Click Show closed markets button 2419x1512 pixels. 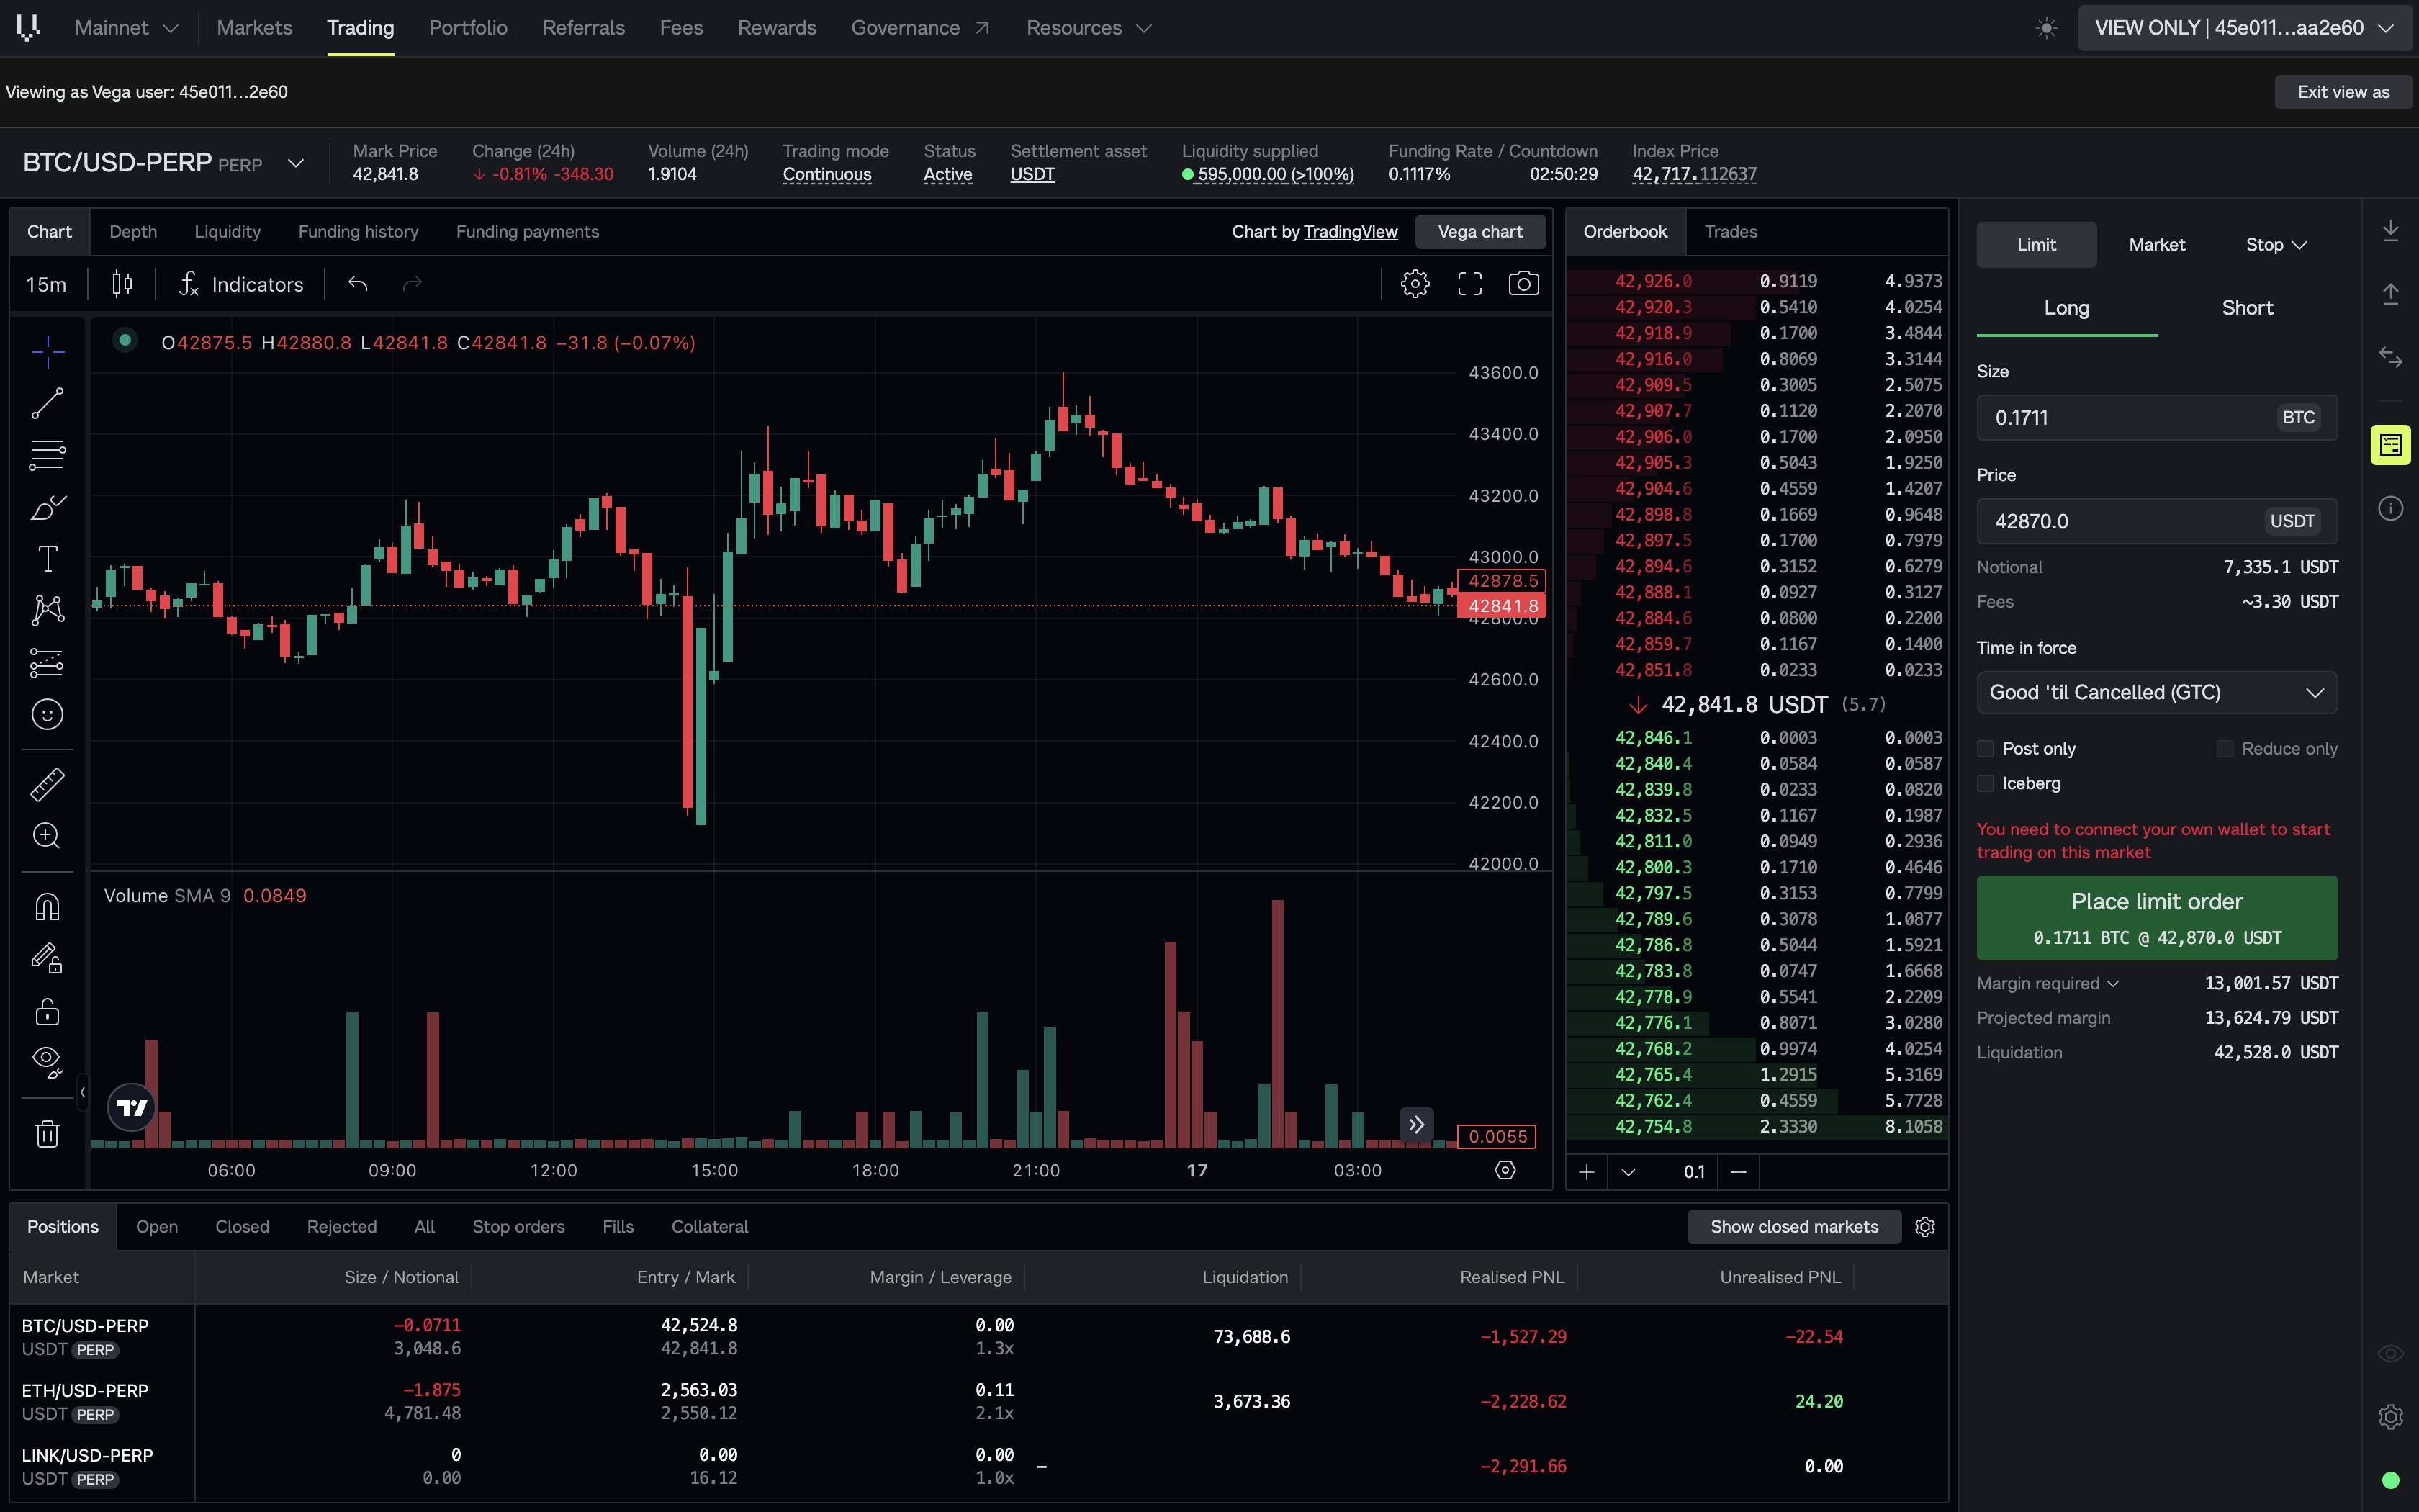(x=1793, y=1227)
